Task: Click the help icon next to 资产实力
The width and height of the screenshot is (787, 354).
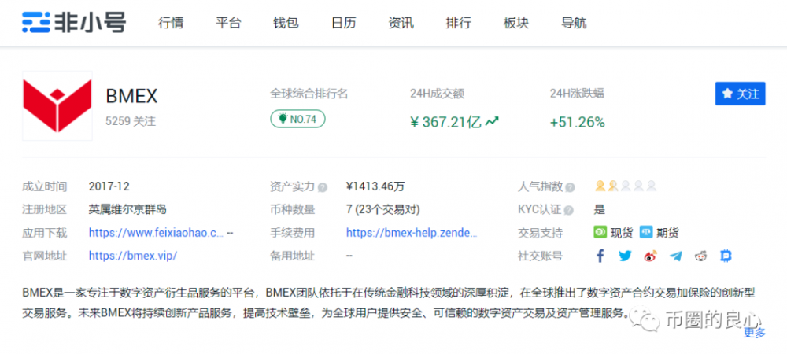Action: (322, 187)
